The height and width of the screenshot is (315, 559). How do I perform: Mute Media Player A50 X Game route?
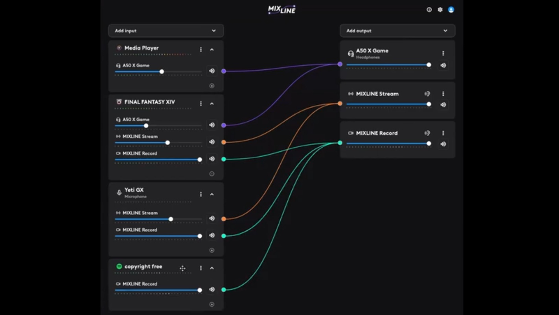click(212, 71)
